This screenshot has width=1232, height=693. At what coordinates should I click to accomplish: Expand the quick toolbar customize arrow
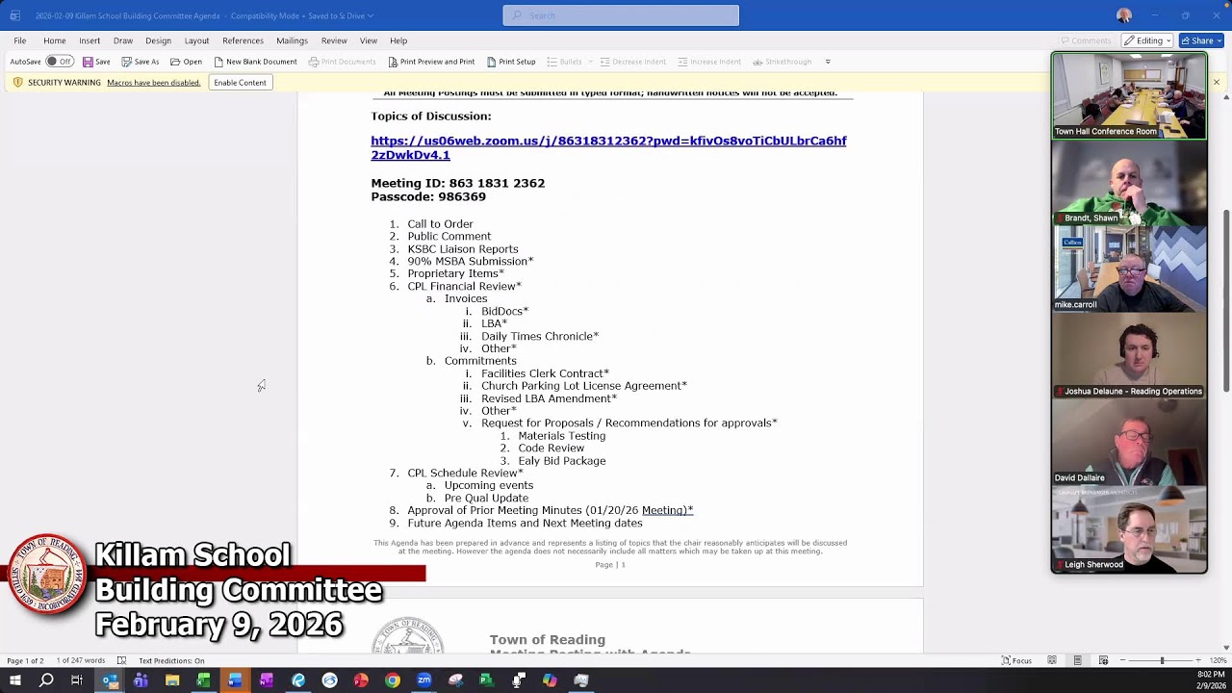828,62
